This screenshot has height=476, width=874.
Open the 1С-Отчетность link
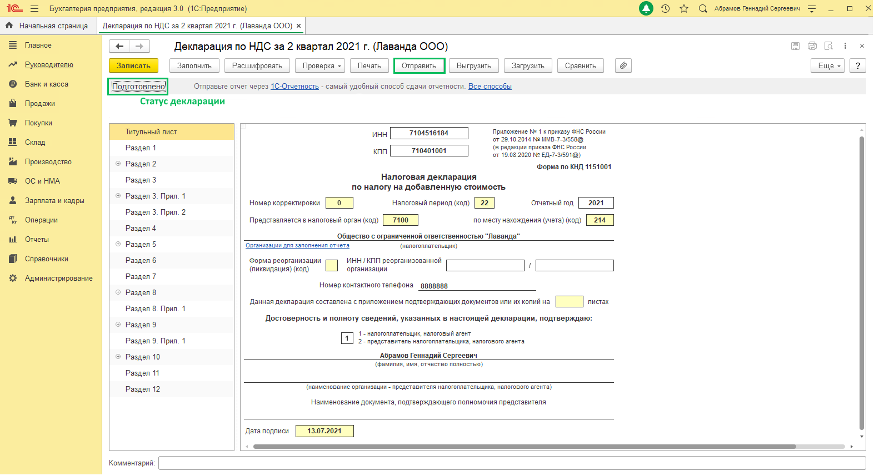(x=294, y=87)
